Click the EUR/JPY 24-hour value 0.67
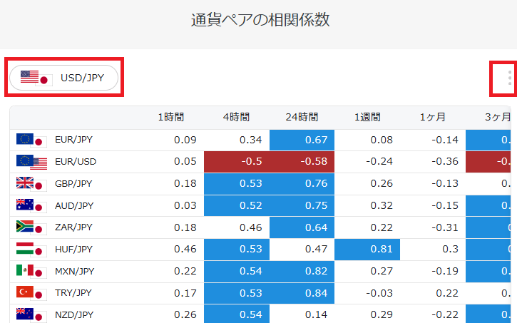This screenshot has width=517, height=323. [x=302, y=140]
